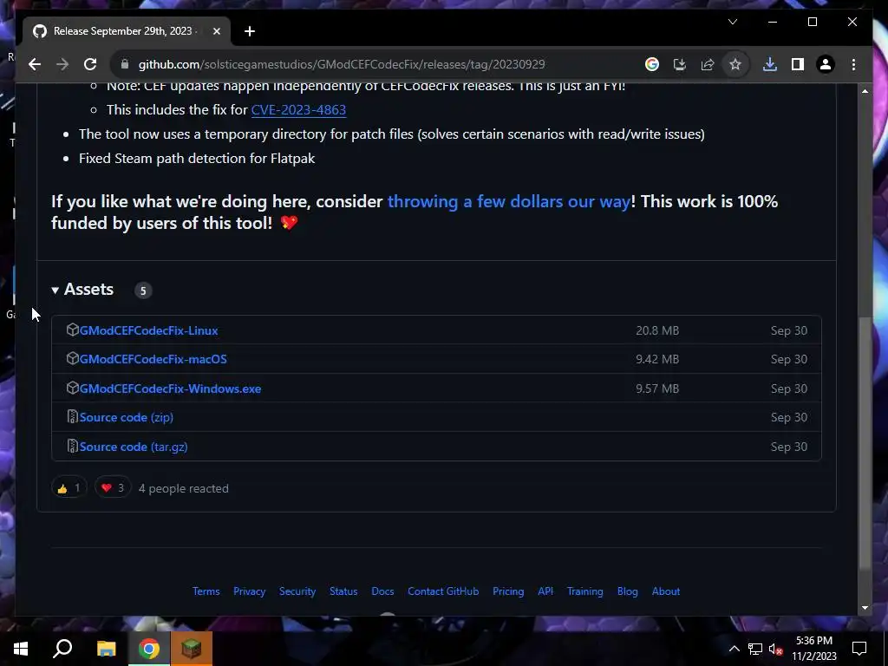Open Windows taskbar search
Image resolution: width=888 pixels, height=666 pixels.
point(62,649)
